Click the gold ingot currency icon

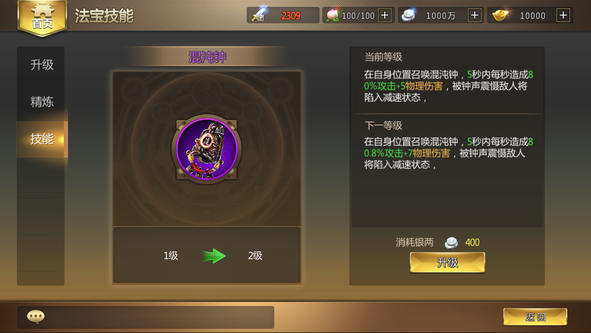500,15
